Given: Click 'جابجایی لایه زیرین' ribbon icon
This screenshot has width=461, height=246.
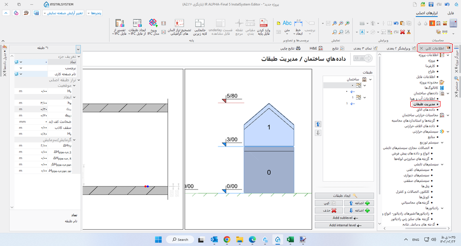Looking at the screenshot, I should pyautogui.click(x=199, y=26).
